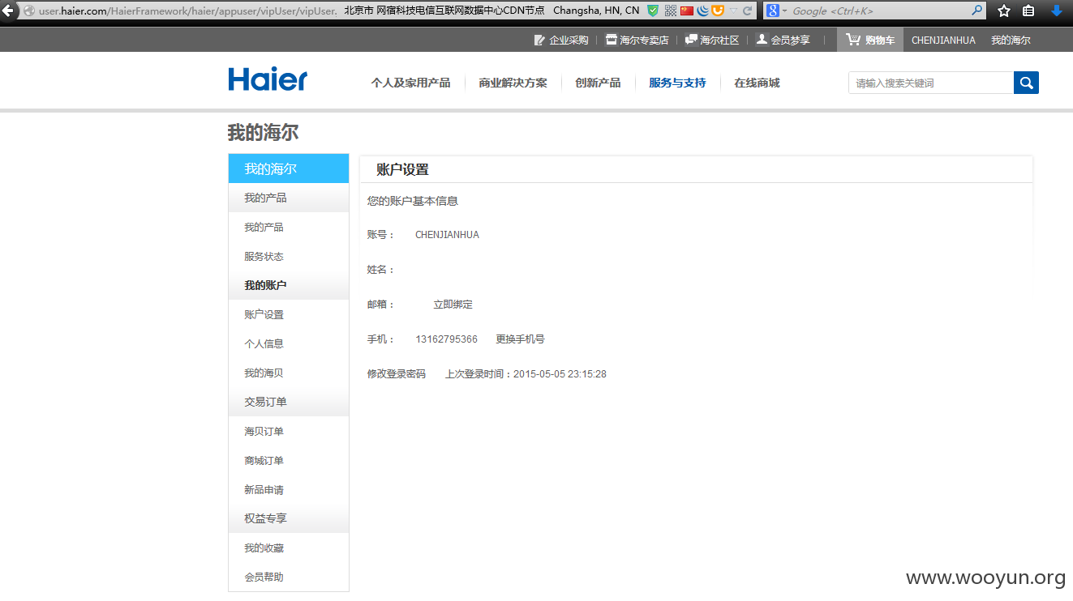Open the 商业解决方案 navigation menu
1073x601 pixels.
point(513,83)
